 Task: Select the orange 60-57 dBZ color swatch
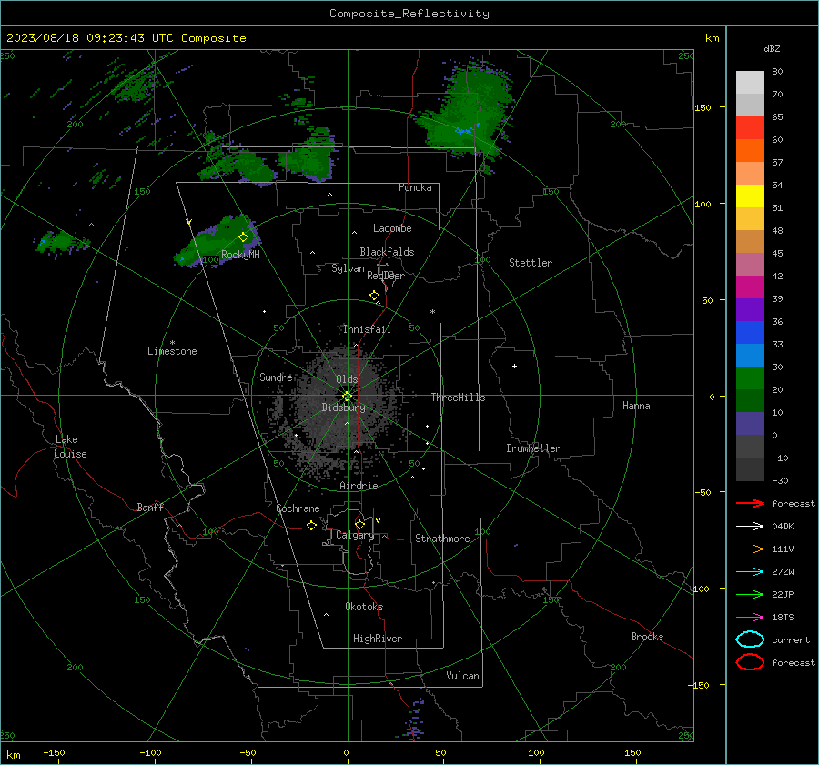[750, 151]
